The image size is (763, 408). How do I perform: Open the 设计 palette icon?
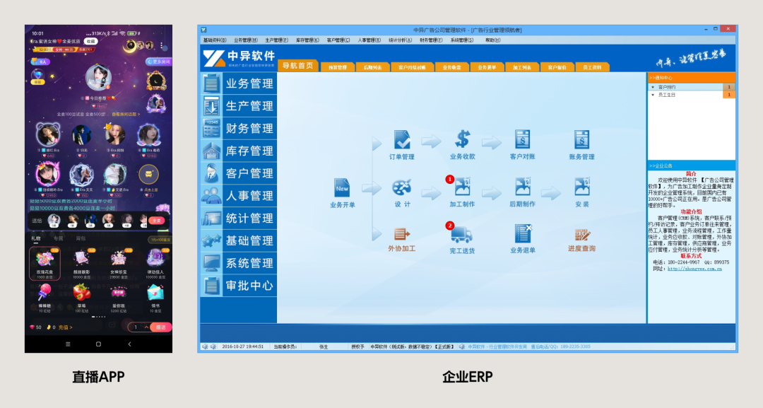(402, 188)
